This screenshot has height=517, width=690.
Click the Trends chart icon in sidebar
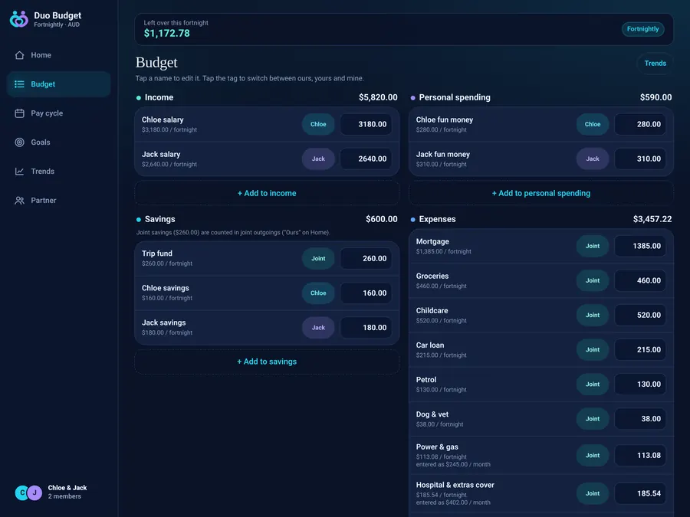(x=19, y=171)
